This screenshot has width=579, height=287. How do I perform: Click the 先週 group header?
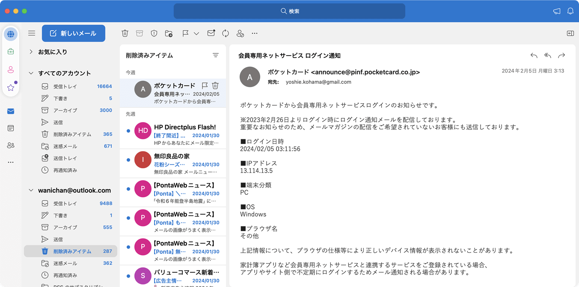(x=131, y=114)
